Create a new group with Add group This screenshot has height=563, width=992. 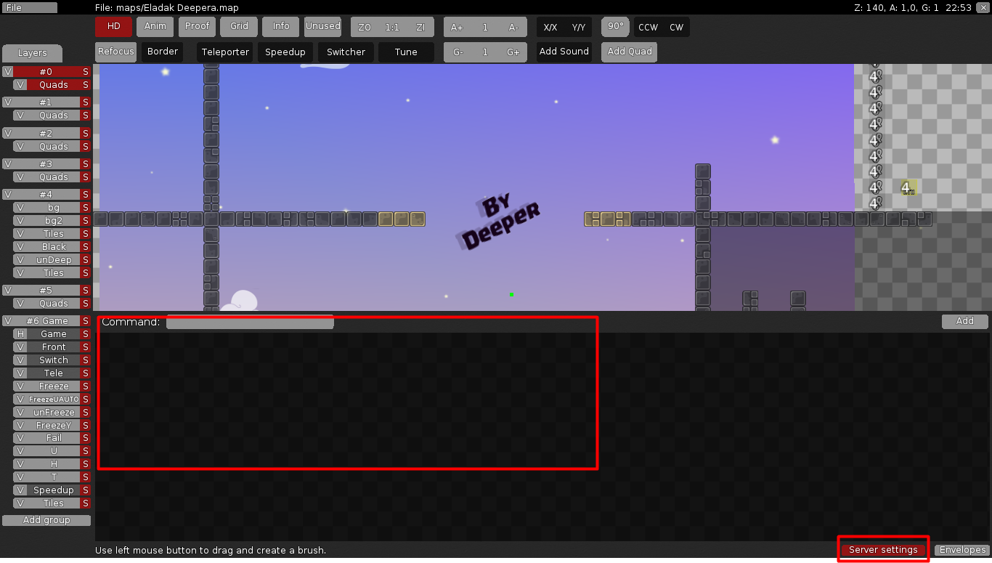click(x=46, y=519)
